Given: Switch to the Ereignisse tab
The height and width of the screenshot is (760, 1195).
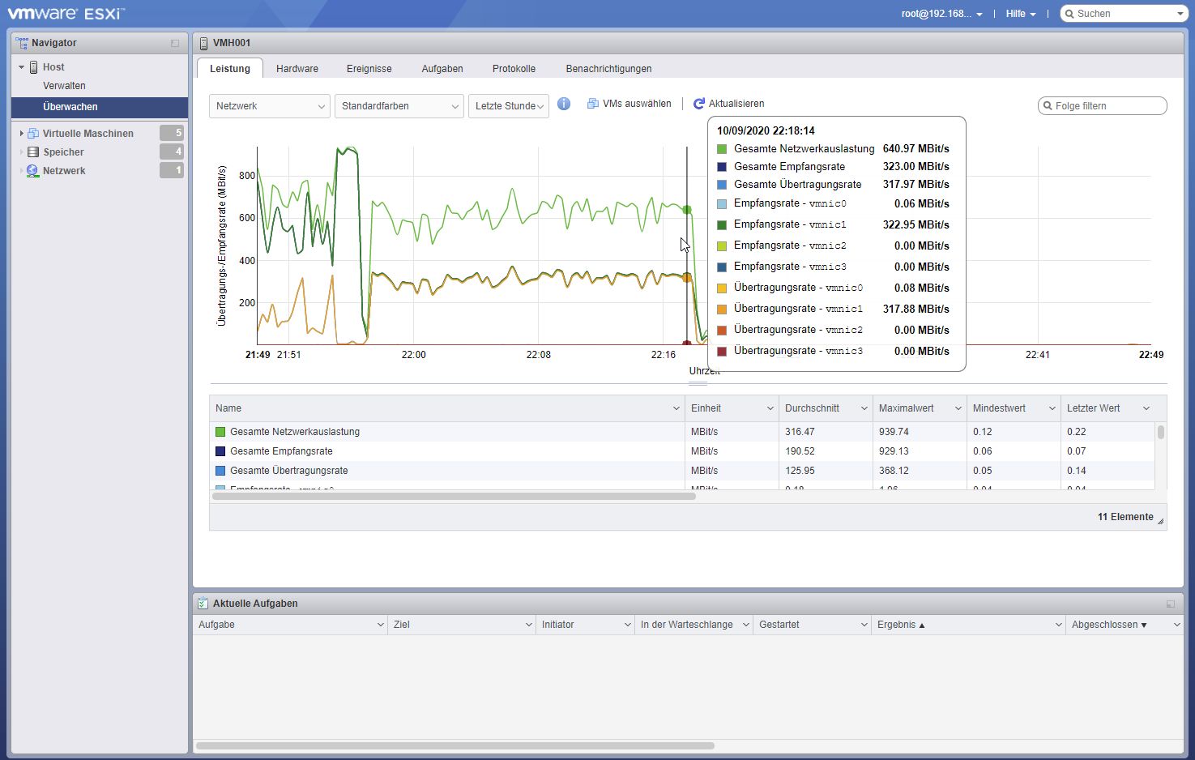Looking at the screenshot, I should point(369,69).
